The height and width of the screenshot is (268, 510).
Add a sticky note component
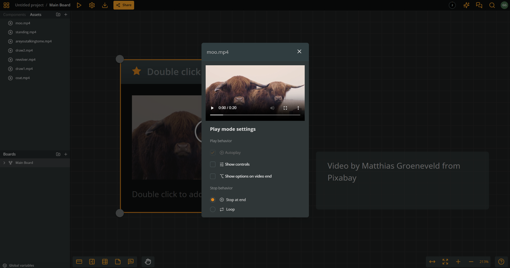pos(118,262)
